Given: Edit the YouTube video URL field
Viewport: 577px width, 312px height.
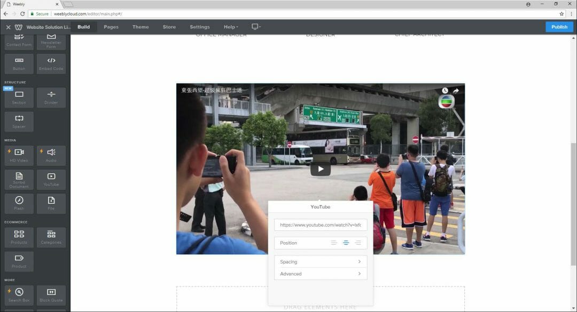Looking at the screenshot, I should (x=320, y=225).
